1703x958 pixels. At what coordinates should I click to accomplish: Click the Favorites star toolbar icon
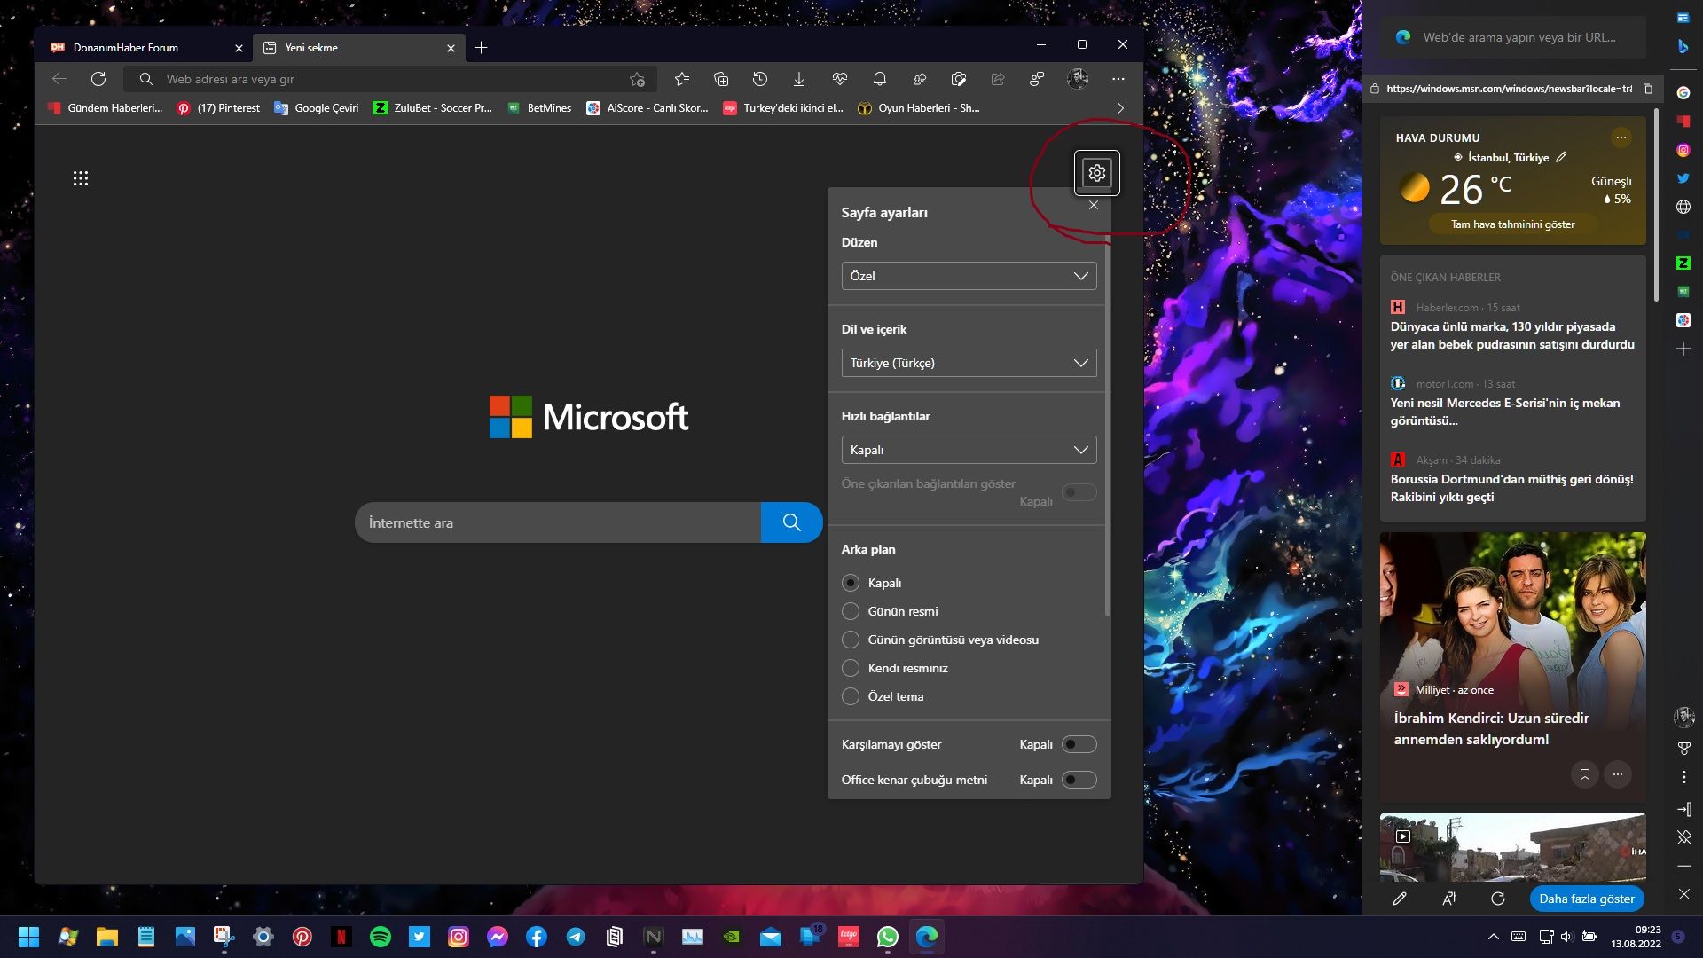pyautogui.click(x=681, y=79)
